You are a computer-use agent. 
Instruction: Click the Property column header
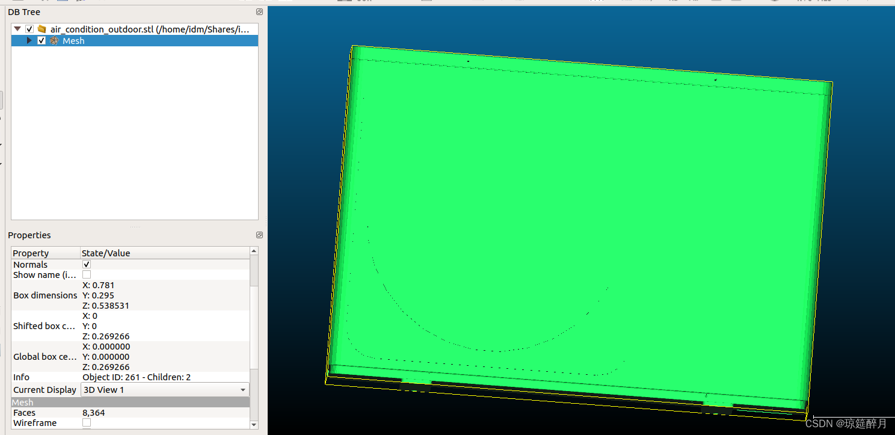tap(46, 253)
